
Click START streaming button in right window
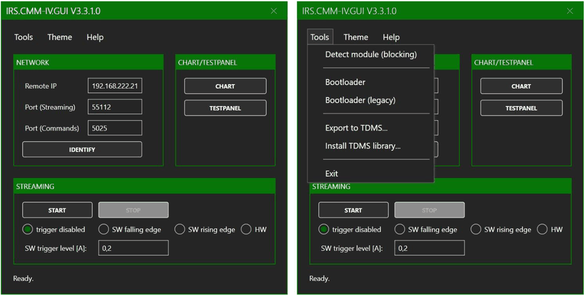tap(354, 211)
